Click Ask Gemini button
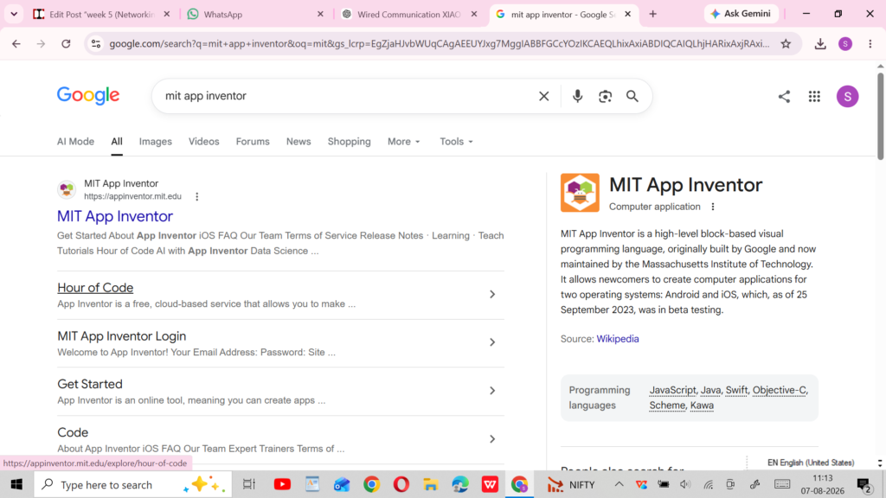 point(741,14)
